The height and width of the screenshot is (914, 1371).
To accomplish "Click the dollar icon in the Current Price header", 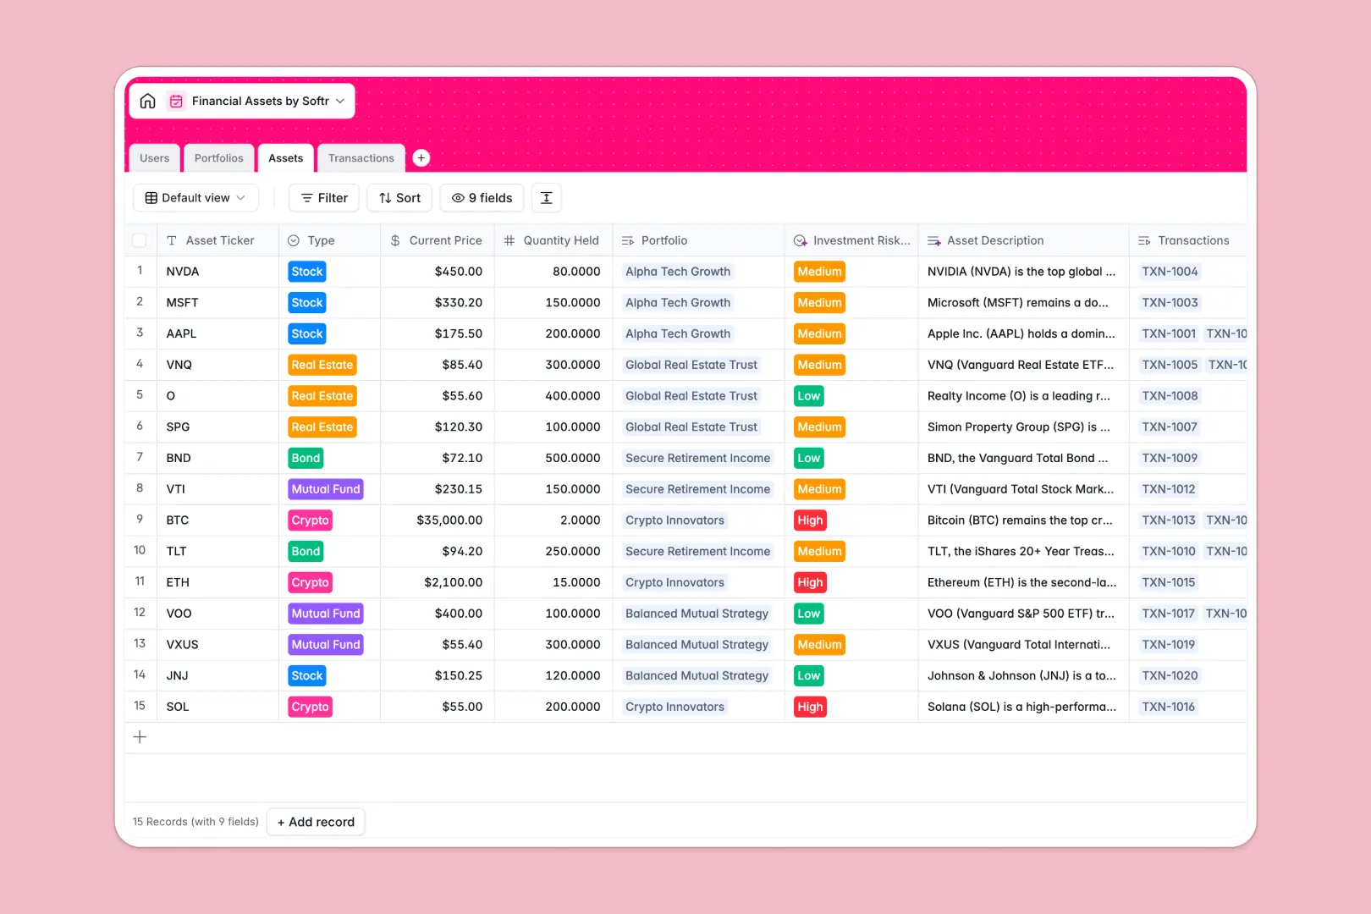I will [394, 240].
